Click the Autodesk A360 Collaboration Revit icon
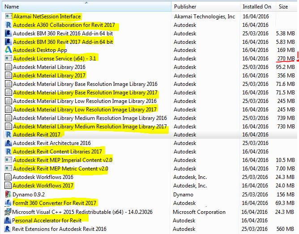299x234 pixels. coord(9,25)
